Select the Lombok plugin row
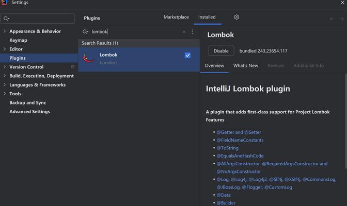The image size is (347, 206). pos(139,59)
